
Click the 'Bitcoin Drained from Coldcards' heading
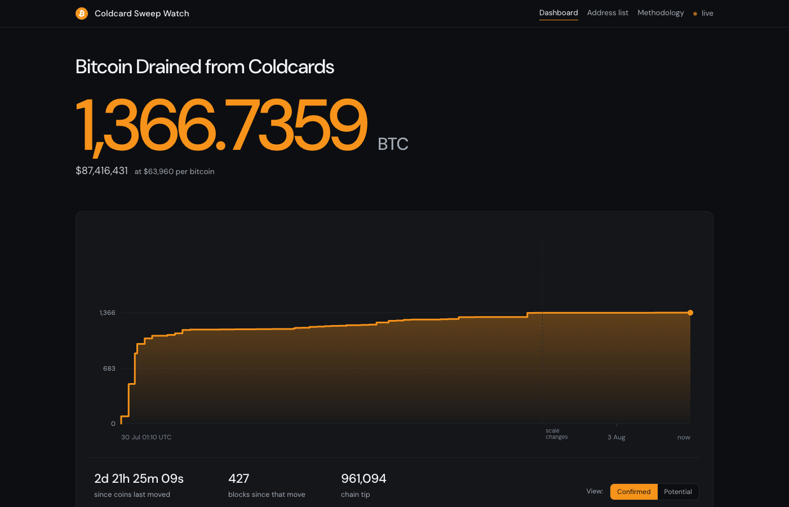(205, 66)
